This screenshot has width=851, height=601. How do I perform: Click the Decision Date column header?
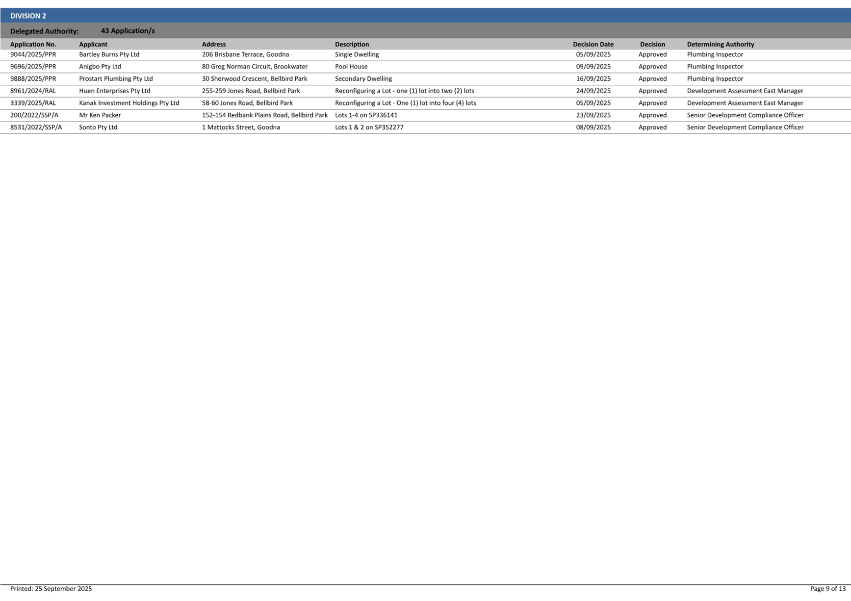[593, 44]
